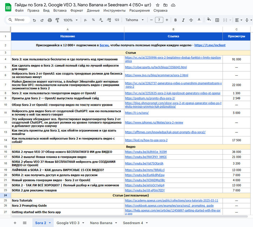Open the all sheets list icon
253x227 pixels.
pyautogui.click(x=25, y=223)
